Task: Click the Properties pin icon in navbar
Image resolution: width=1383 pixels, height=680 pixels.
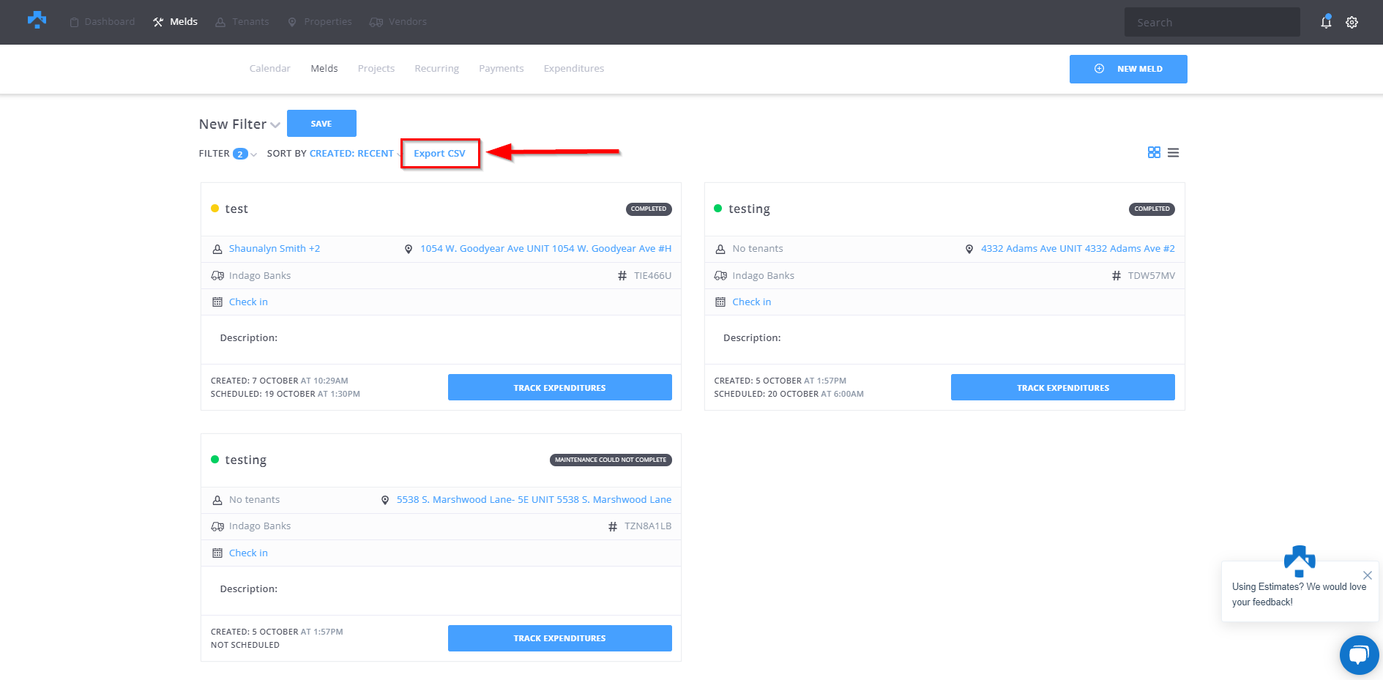Action: coord(292,22)
